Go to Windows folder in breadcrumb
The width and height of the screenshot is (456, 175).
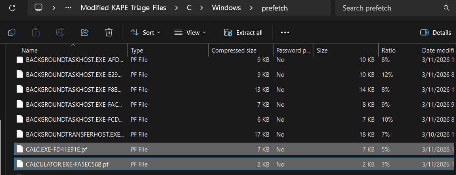227,8
